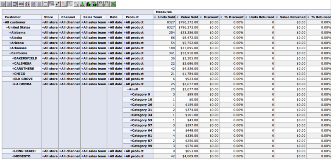The height and width of the screenshot is (159, 331).
Task: Click the swap axes icon
Action: point(58,4)
